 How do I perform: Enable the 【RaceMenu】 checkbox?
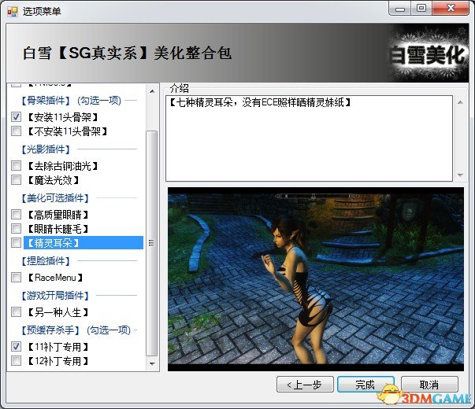[x=16, y=278]
